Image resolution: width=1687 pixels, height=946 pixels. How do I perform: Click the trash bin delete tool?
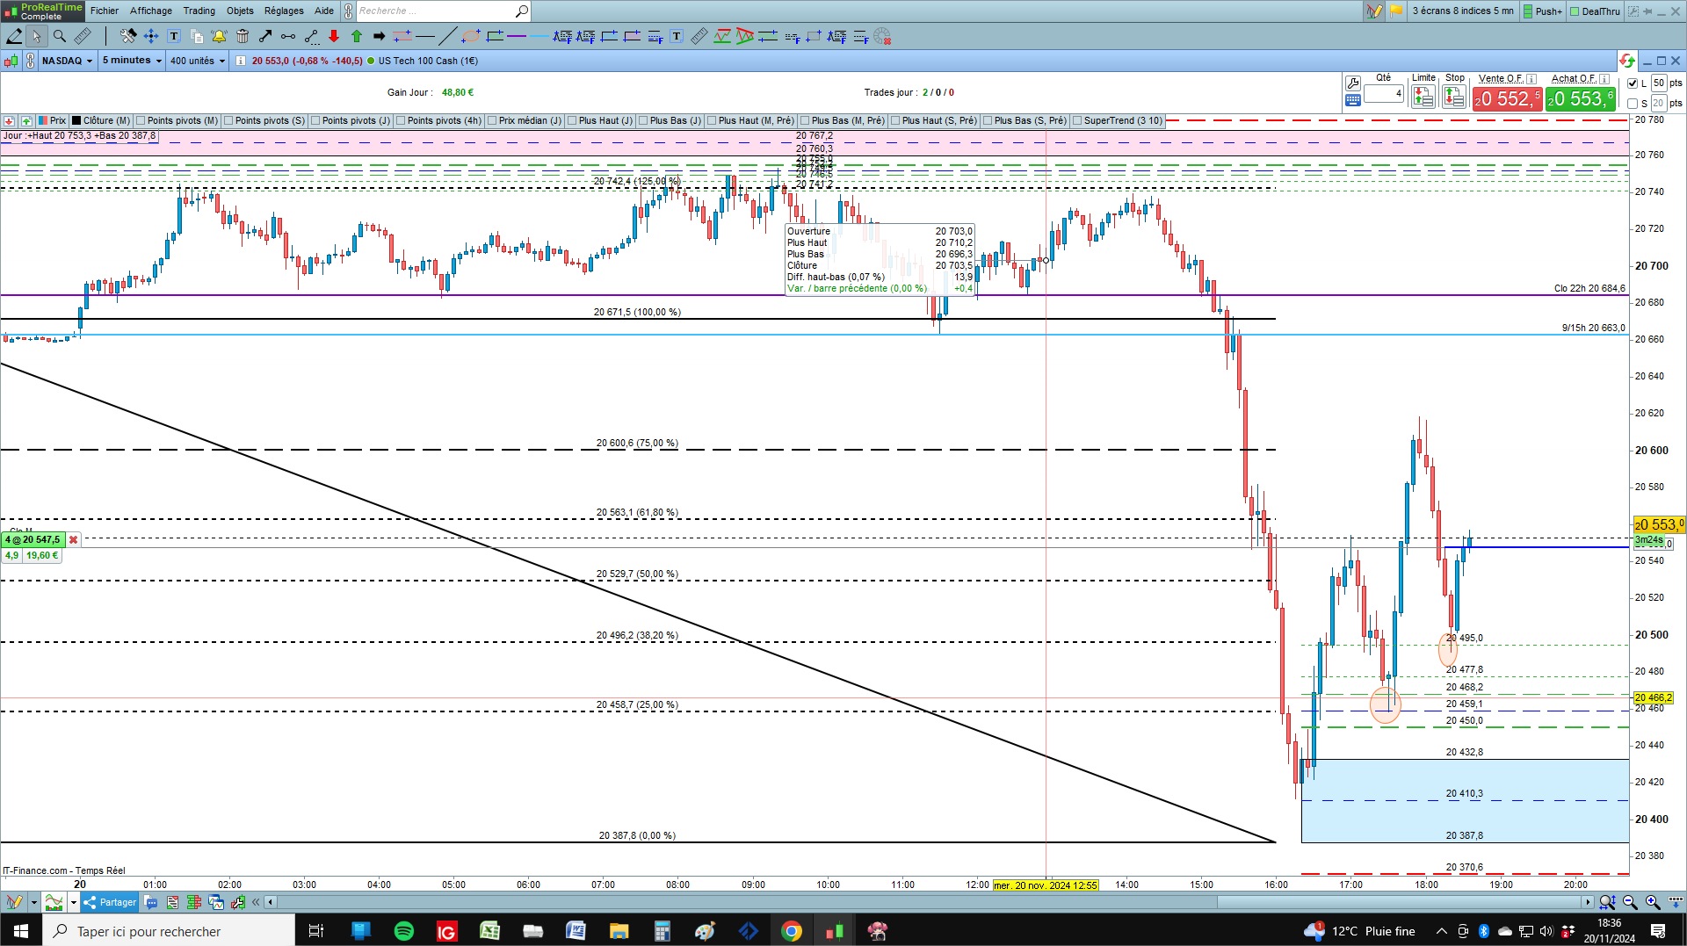(x=243, y=36)
